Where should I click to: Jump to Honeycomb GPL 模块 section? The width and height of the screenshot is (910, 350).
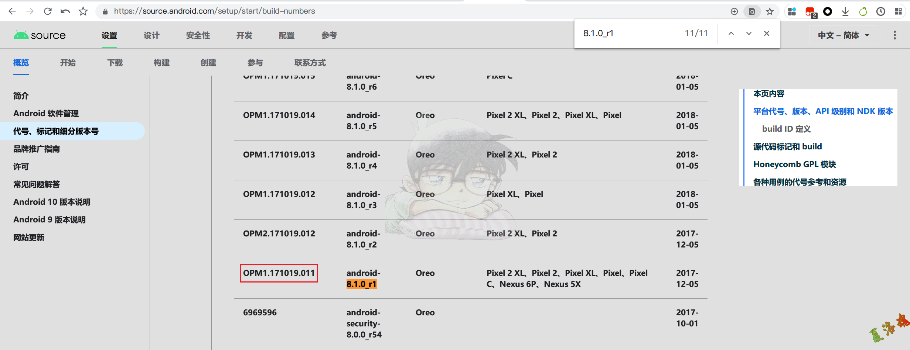point(794,164)
